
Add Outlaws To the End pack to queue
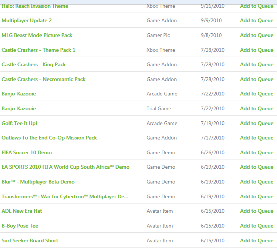click(x=257, y=138)
